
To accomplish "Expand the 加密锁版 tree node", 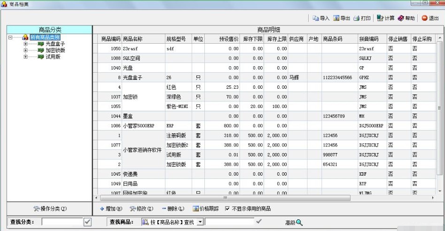I will pos(26,50).
